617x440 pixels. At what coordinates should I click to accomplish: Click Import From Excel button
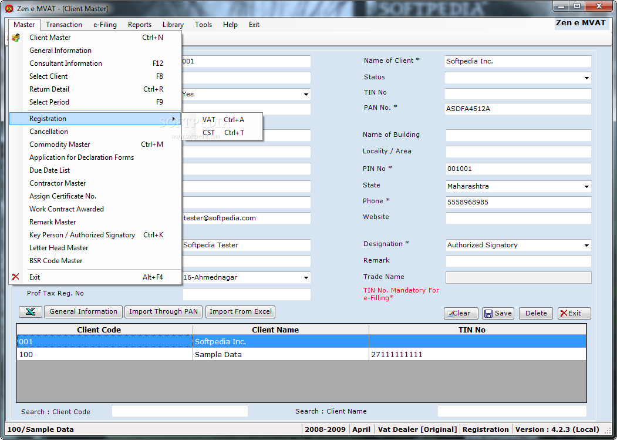241,311
